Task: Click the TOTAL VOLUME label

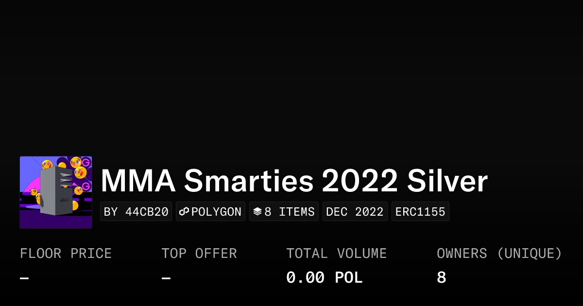Action: pos(336,254)
